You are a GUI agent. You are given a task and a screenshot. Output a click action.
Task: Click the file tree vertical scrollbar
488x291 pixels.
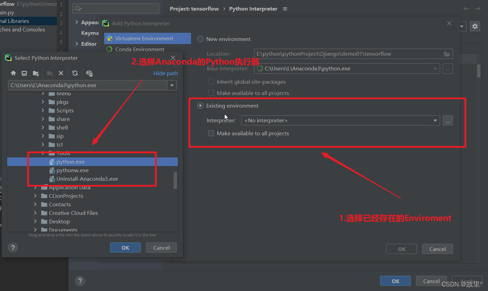pyautogui.click(x=175, y=180)
